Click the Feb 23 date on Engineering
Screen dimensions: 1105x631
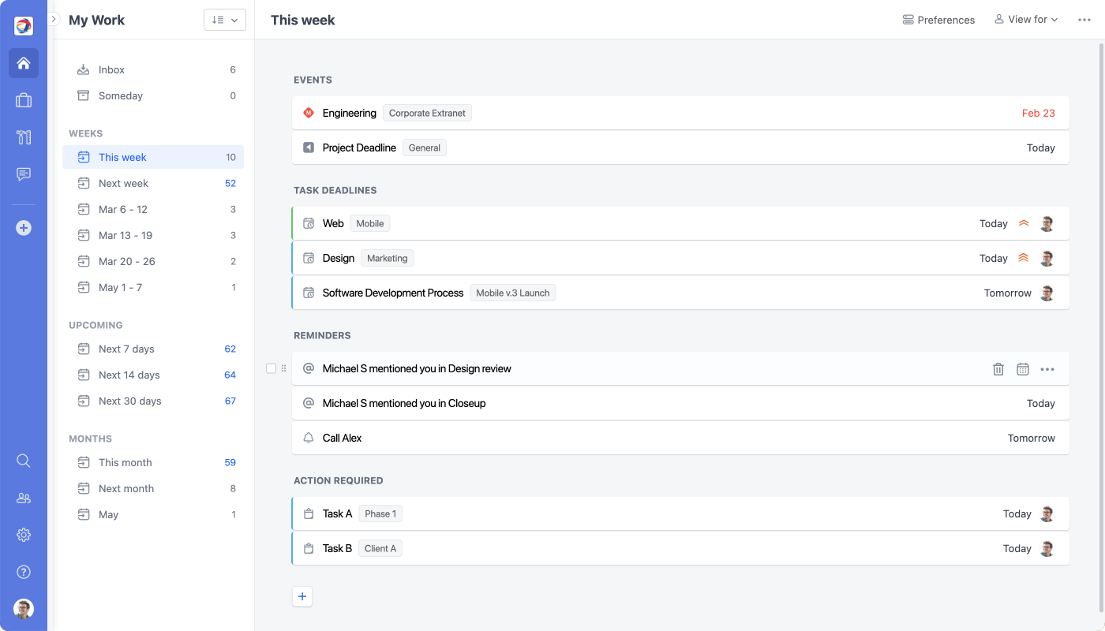(1038, 113)
